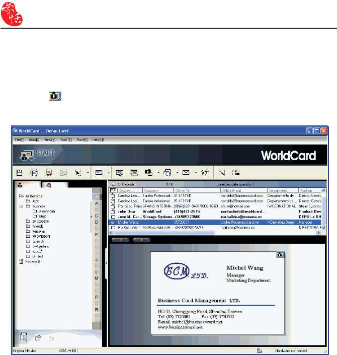This screenshot has height=355, width=337.
Task: Open the Run menu
Action: point(82,139)
